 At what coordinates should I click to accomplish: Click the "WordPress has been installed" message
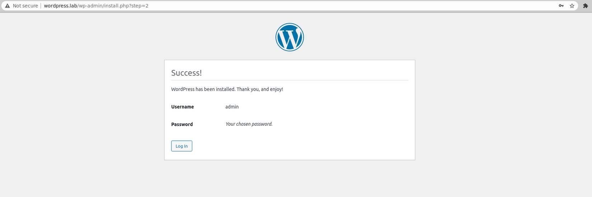203,89
